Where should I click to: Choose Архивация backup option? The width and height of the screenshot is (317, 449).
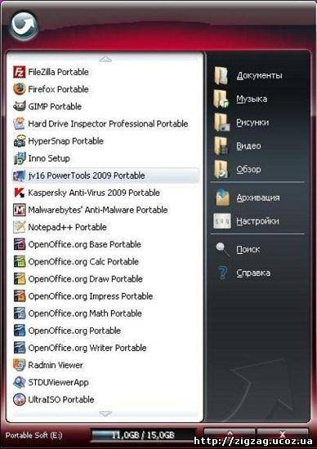click(258, 198)
